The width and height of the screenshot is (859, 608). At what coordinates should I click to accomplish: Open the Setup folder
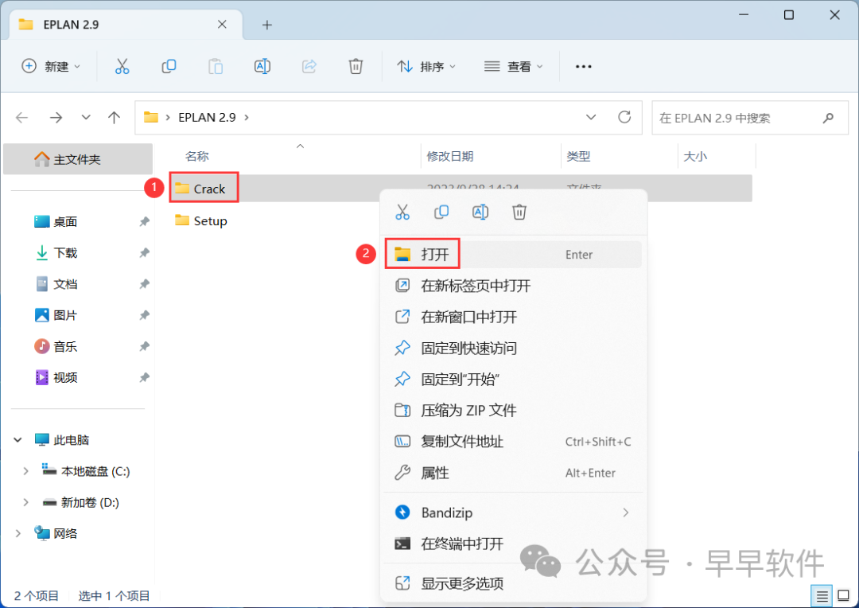coord(210,221)
